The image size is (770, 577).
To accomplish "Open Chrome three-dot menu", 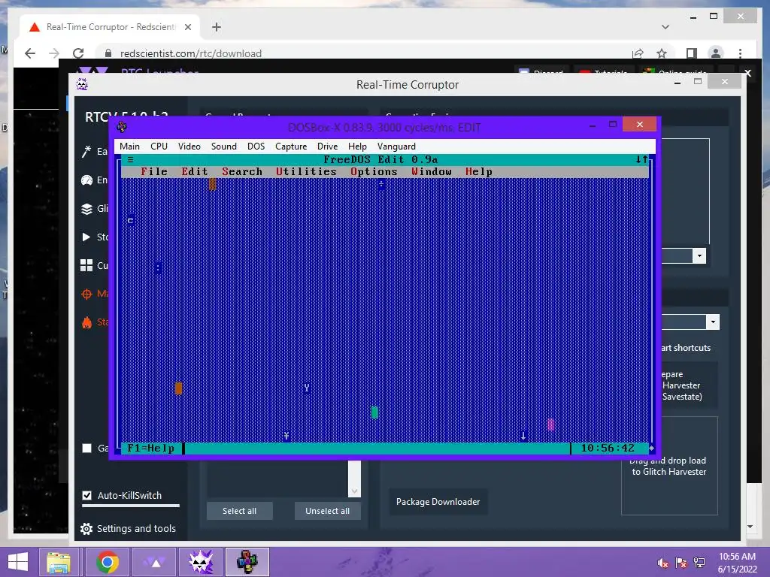I will [740, 53].
